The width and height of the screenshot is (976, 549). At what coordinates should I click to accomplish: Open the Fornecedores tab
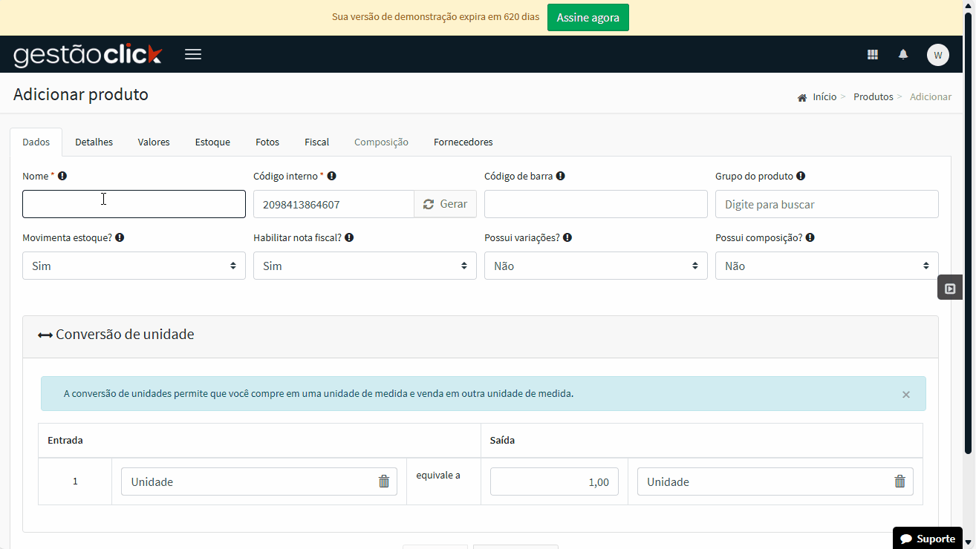coord(463,142)
